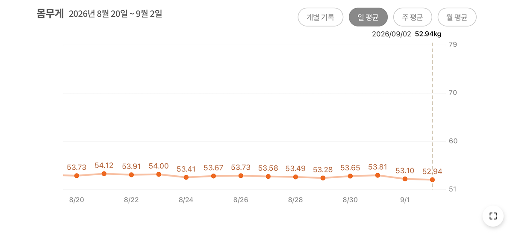Click the 53.58 data point
Viewport: 513px width, 236px height.
click(x=268, y=177)
